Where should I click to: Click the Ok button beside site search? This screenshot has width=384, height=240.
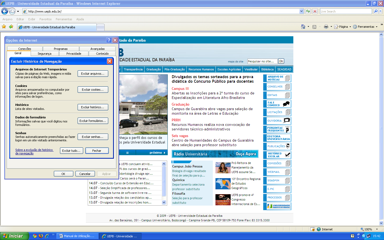(x=281, y=61)
